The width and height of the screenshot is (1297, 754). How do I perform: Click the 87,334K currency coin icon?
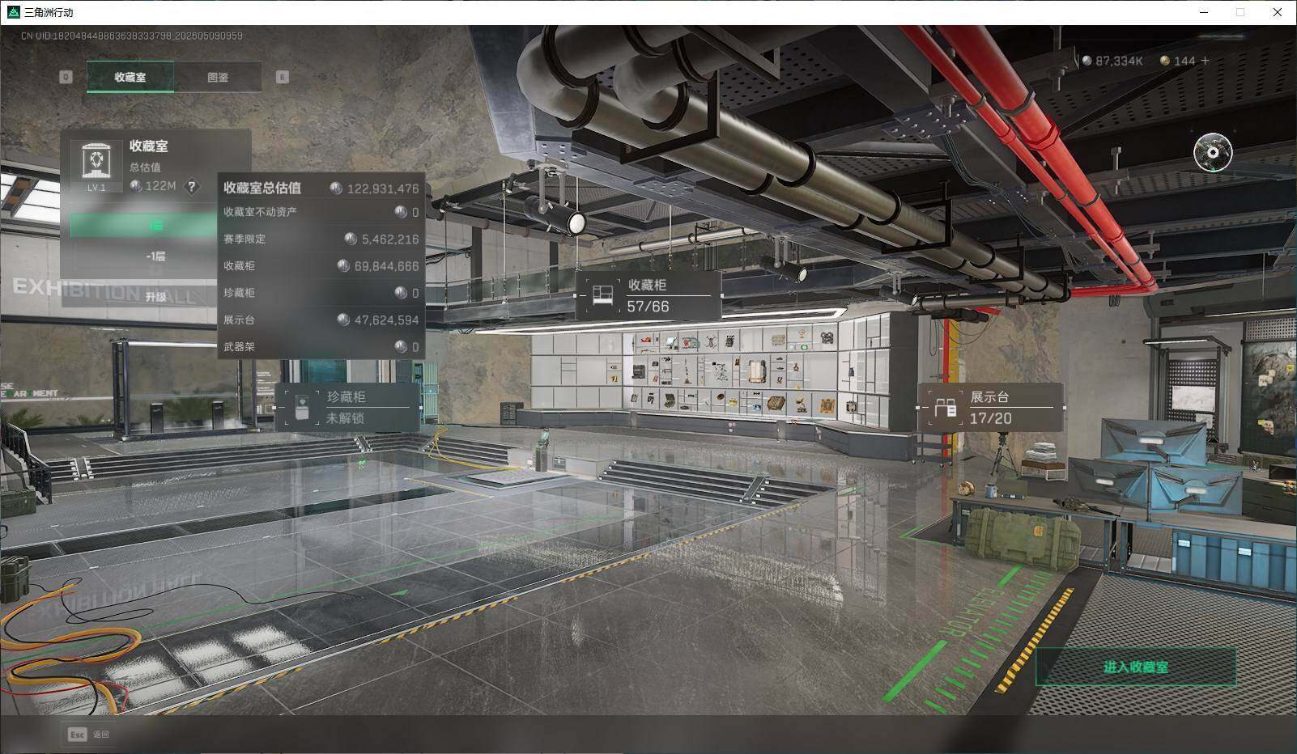tap(1087, 61)
